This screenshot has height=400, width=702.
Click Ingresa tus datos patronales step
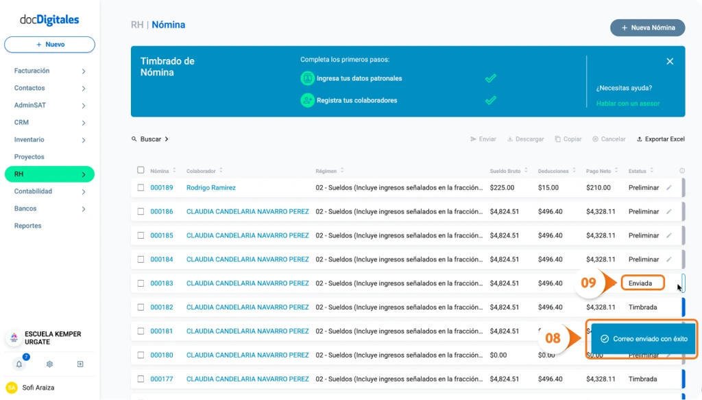point(359,78)
